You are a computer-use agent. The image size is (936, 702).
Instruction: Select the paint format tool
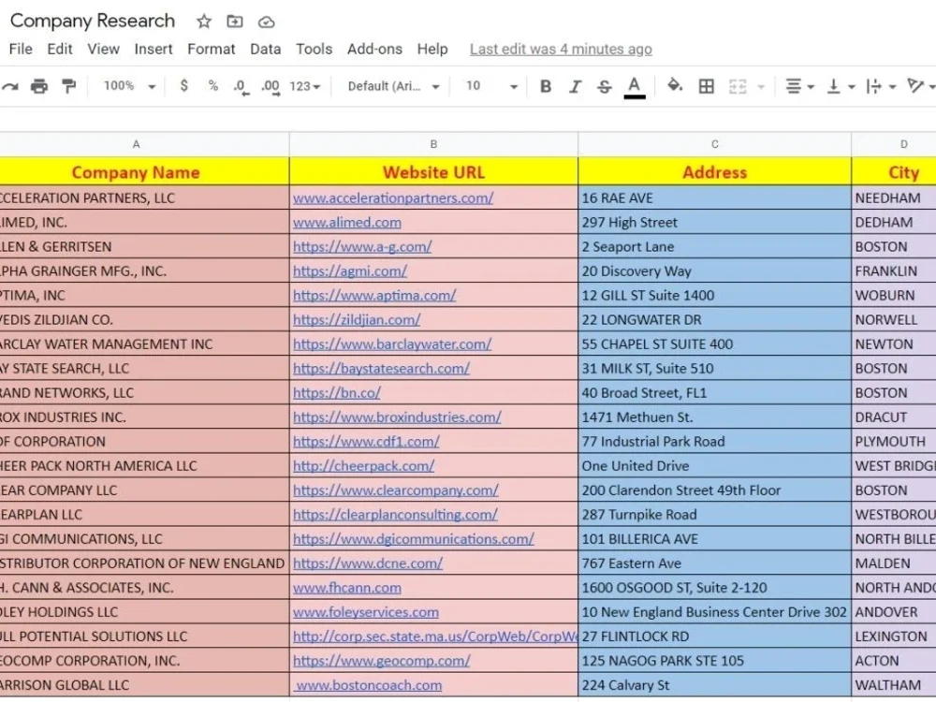coord(69,86)
